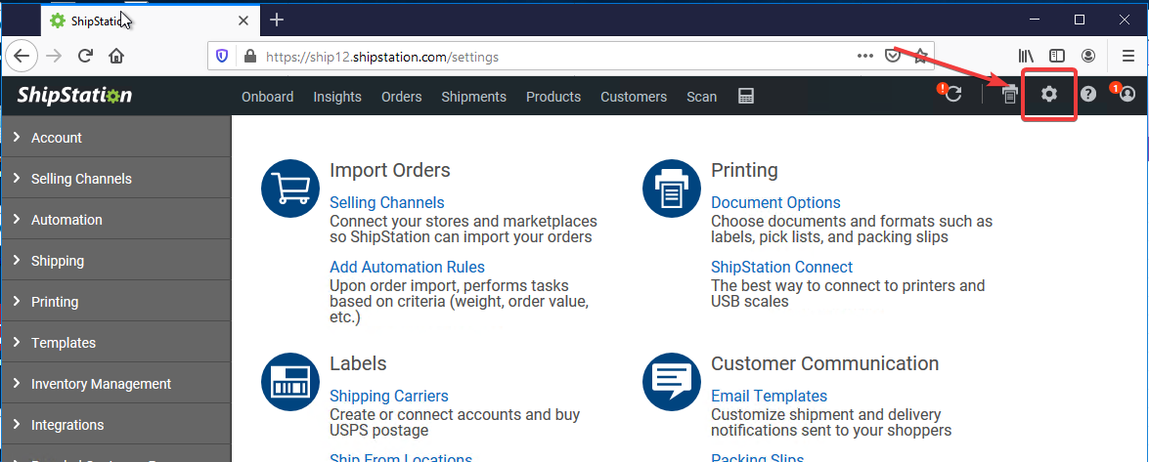
Task: Open the Document Options link
Action: (775, 202)
